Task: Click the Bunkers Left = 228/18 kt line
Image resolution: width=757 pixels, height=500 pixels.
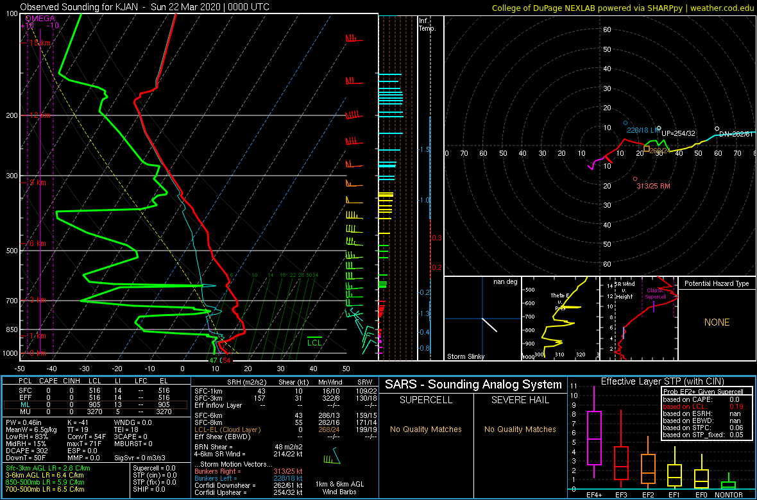Action: 249,478
